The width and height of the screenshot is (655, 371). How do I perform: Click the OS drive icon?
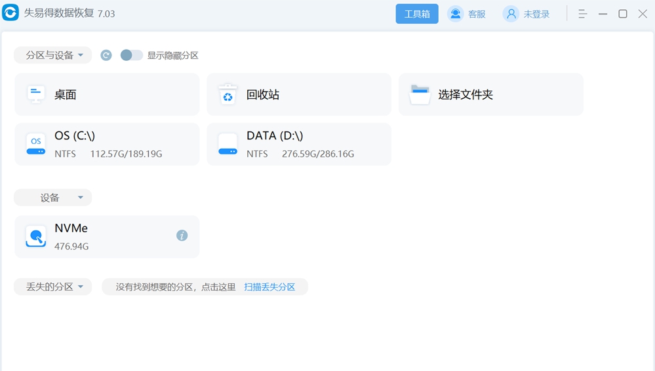click(36, 144)
